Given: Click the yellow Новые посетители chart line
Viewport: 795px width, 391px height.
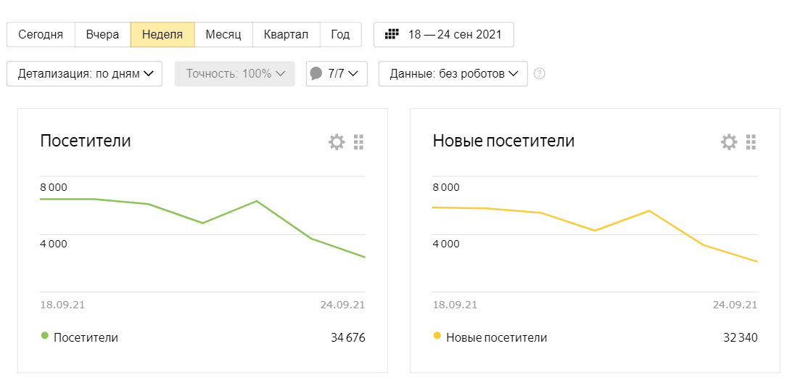Looking at the screenshot, I should tap(596, 230).
